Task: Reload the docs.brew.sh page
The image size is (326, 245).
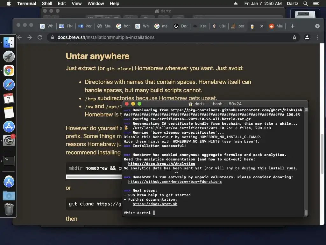Action: (40, 37)
